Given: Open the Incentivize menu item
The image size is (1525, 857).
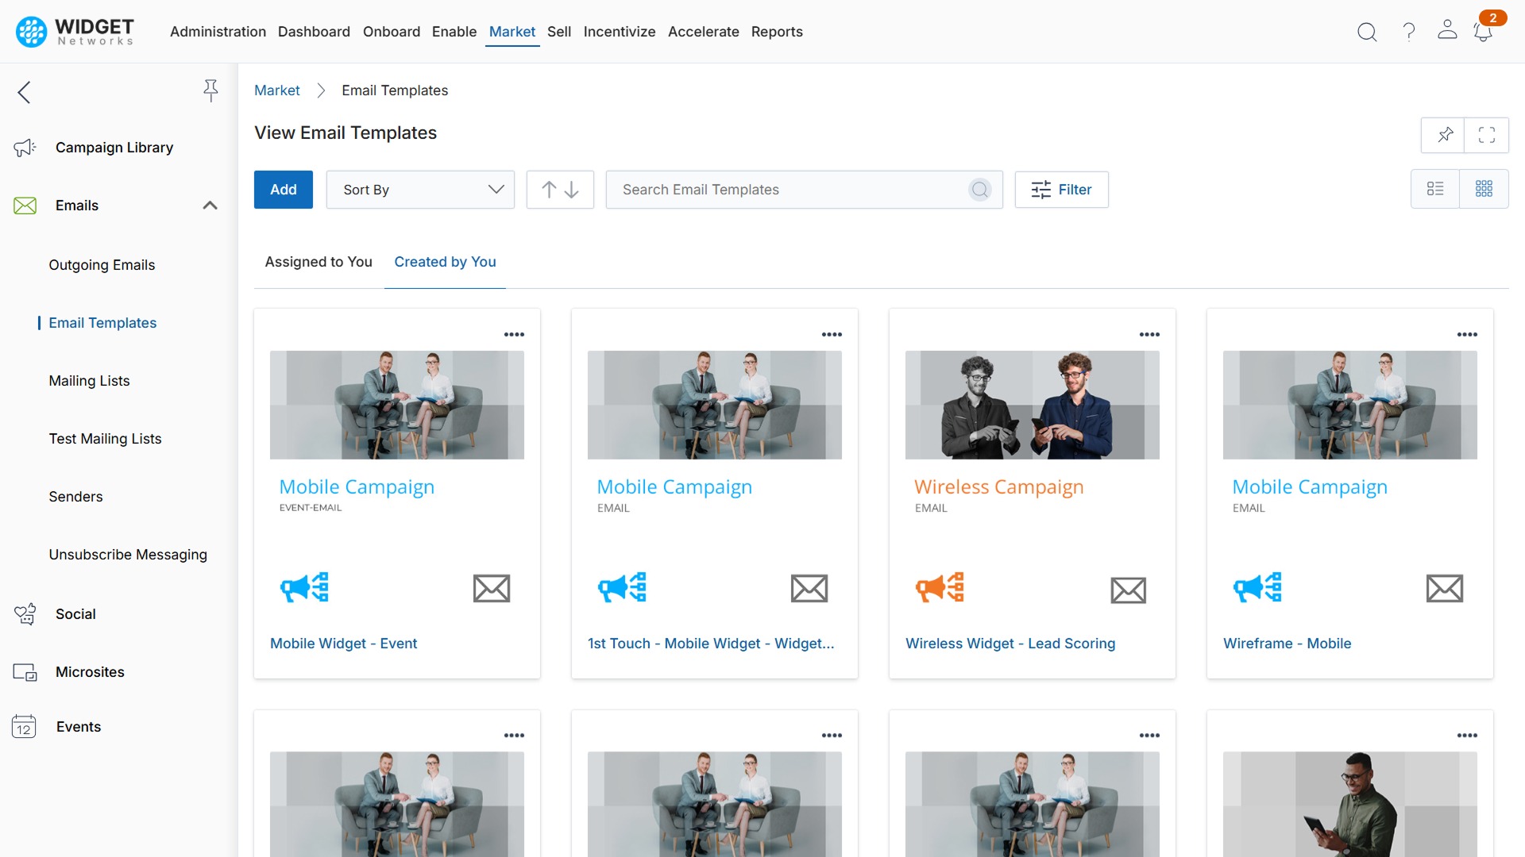Looking at the screenshot, I should point(620,32).
